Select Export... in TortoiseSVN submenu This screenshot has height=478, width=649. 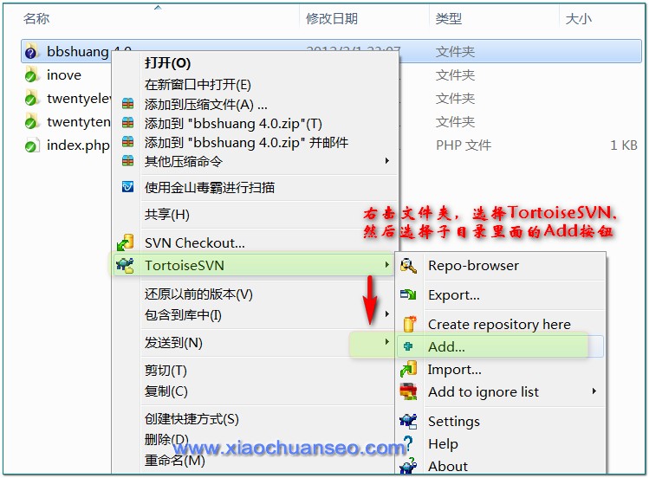(454, 295)
